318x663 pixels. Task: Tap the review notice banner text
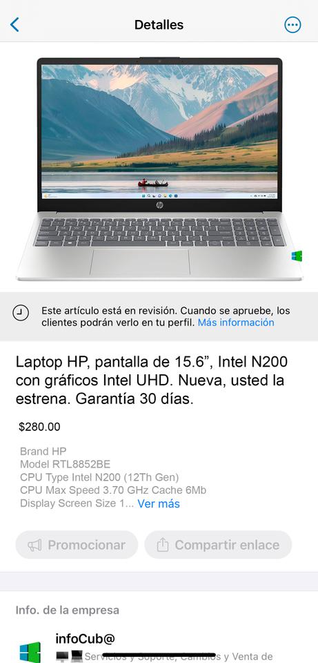(x=166, y=317)
